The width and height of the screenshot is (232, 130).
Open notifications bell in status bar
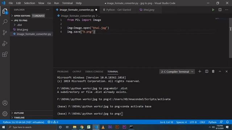click(x=227, y=122)
